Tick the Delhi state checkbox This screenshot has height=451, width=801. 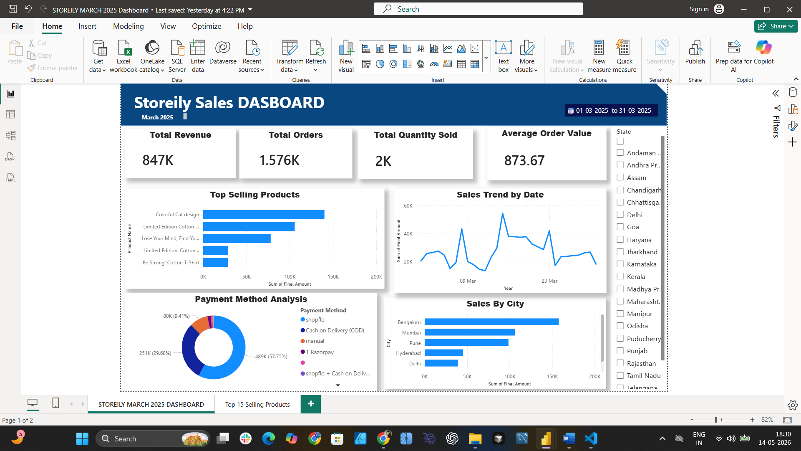(x=620, y=214)
